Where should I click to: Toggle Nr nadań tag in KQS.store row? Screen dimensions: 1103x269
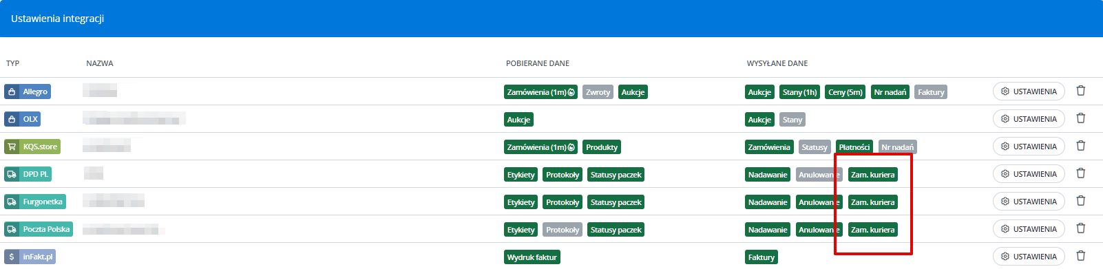898,147
